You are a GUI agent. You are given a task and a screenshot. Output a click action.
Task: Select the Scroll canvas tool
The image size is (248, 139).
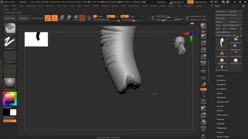point(203,36)
